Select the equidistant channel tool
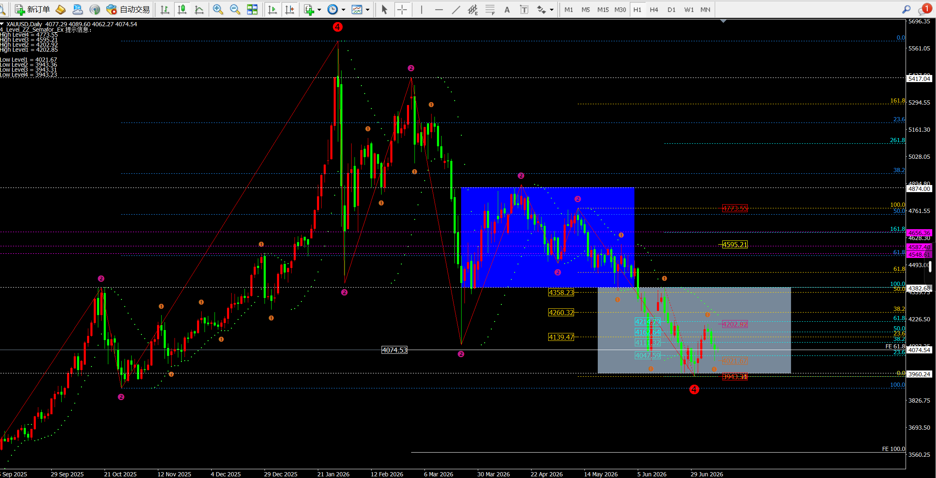 coord(472,9)
